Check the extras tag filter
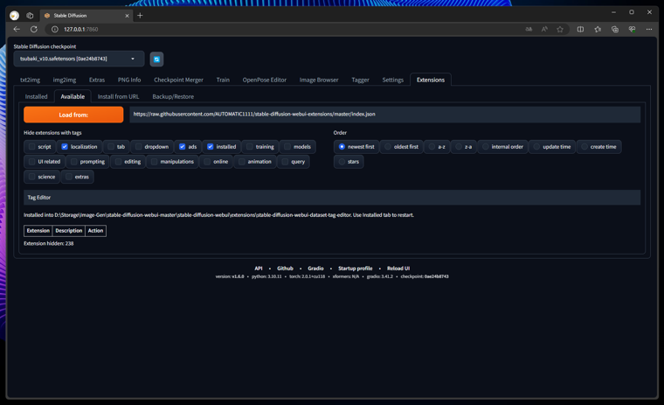This screenshot has width=664, height=405. pos(69,177)
